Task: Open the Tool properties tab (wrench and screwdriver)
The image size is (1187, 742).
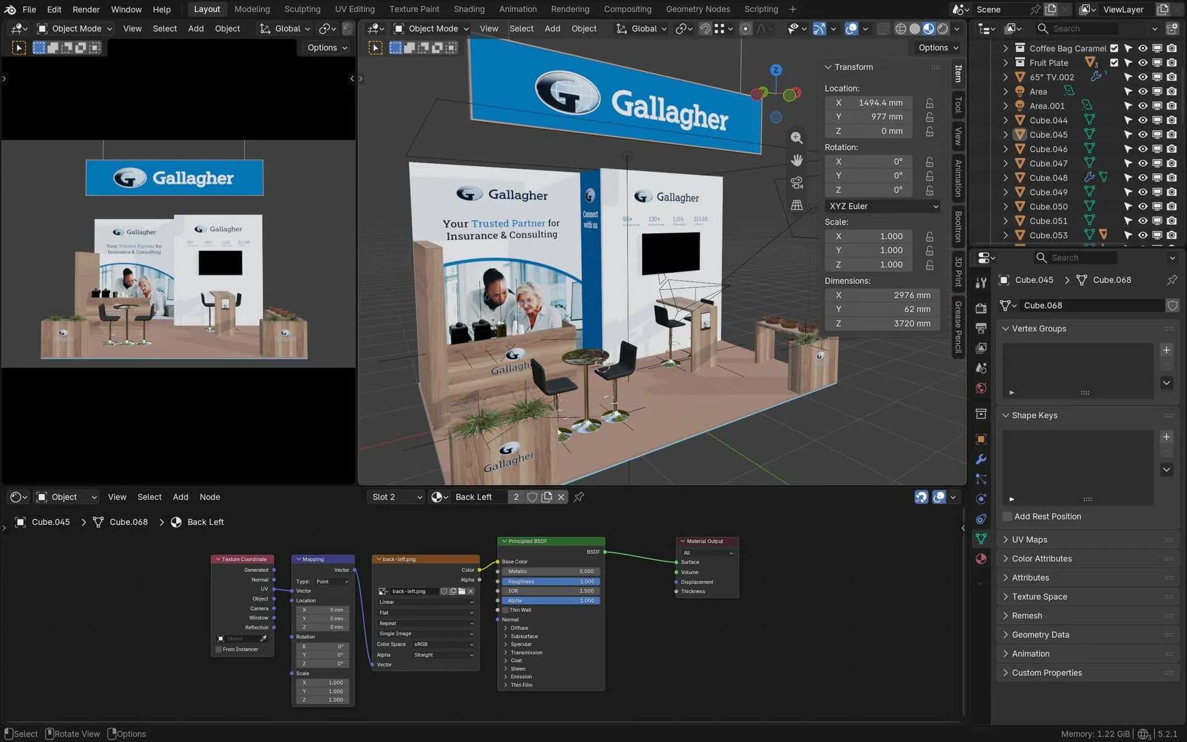Action: (981, 283)
